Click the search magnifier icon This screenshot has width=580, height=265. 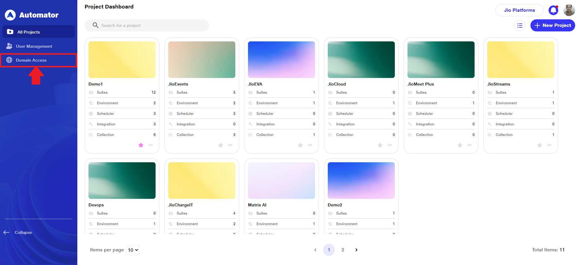95,25
